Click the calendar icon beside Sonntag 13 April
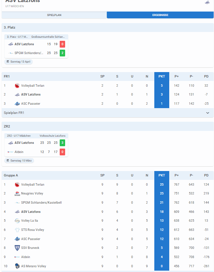The width and height of the screenshot is (214, 272). (8, 62)
